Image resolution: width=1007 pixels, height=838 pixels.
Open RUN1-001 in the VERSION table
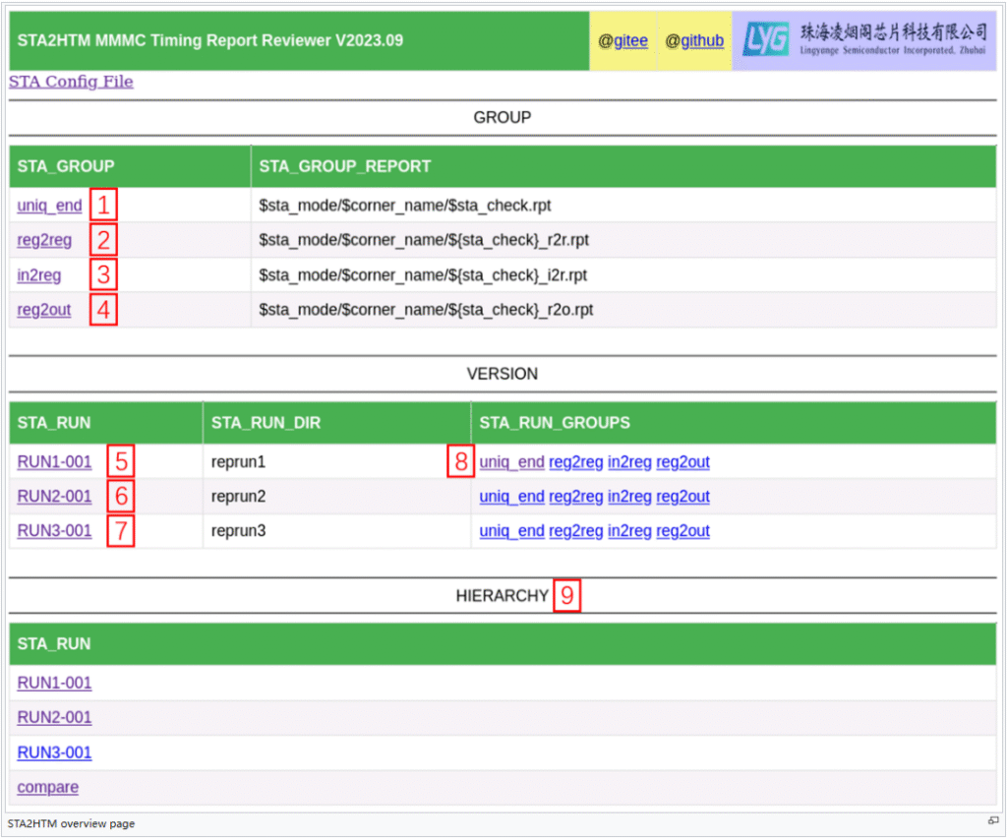tap(54, 462)
